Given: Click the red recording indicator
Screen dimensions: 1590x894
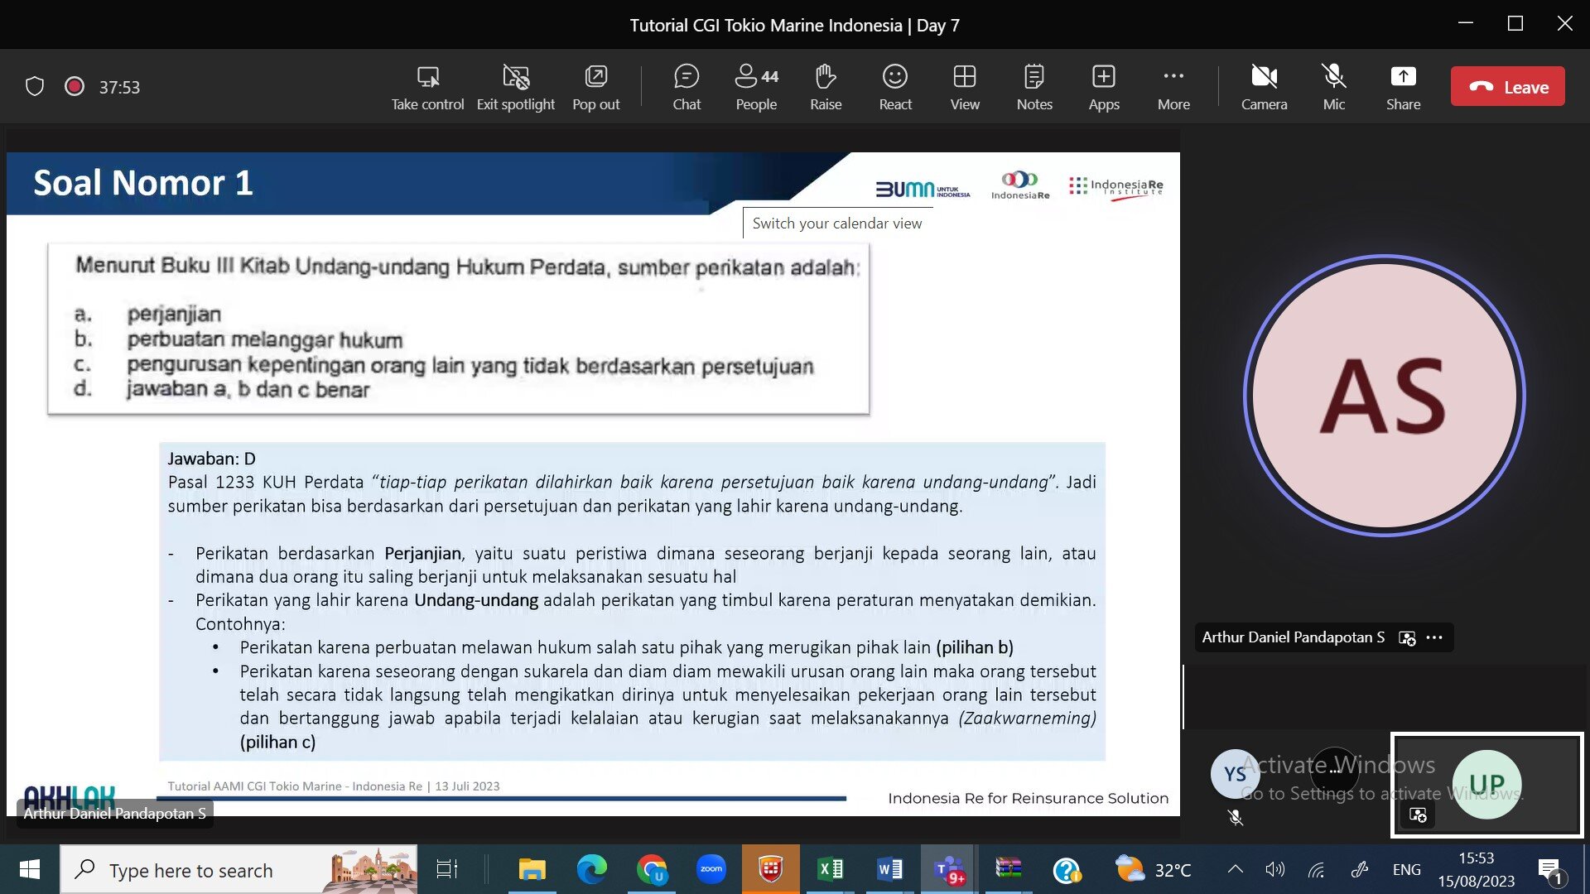Looking at the screenshot, I should [75, 86].
